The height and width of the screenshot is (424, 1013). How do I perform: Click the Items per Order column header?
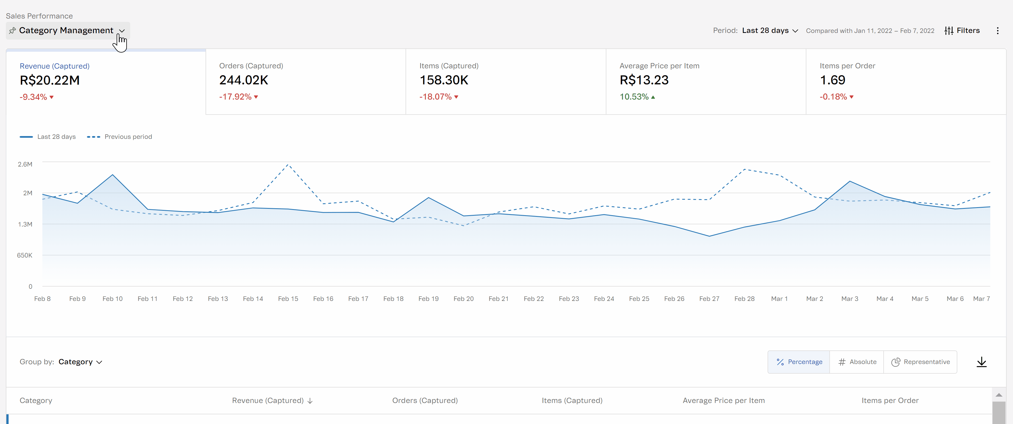[x=889, y=400]
